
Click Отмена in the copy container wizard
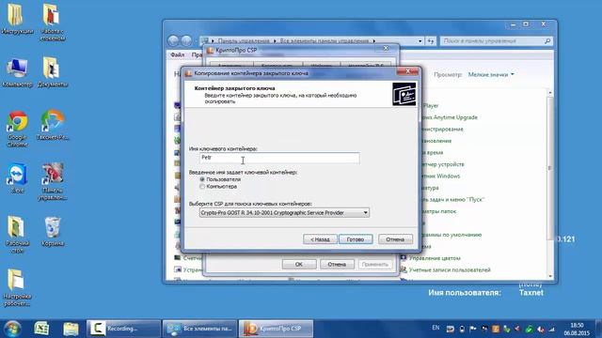395,239
